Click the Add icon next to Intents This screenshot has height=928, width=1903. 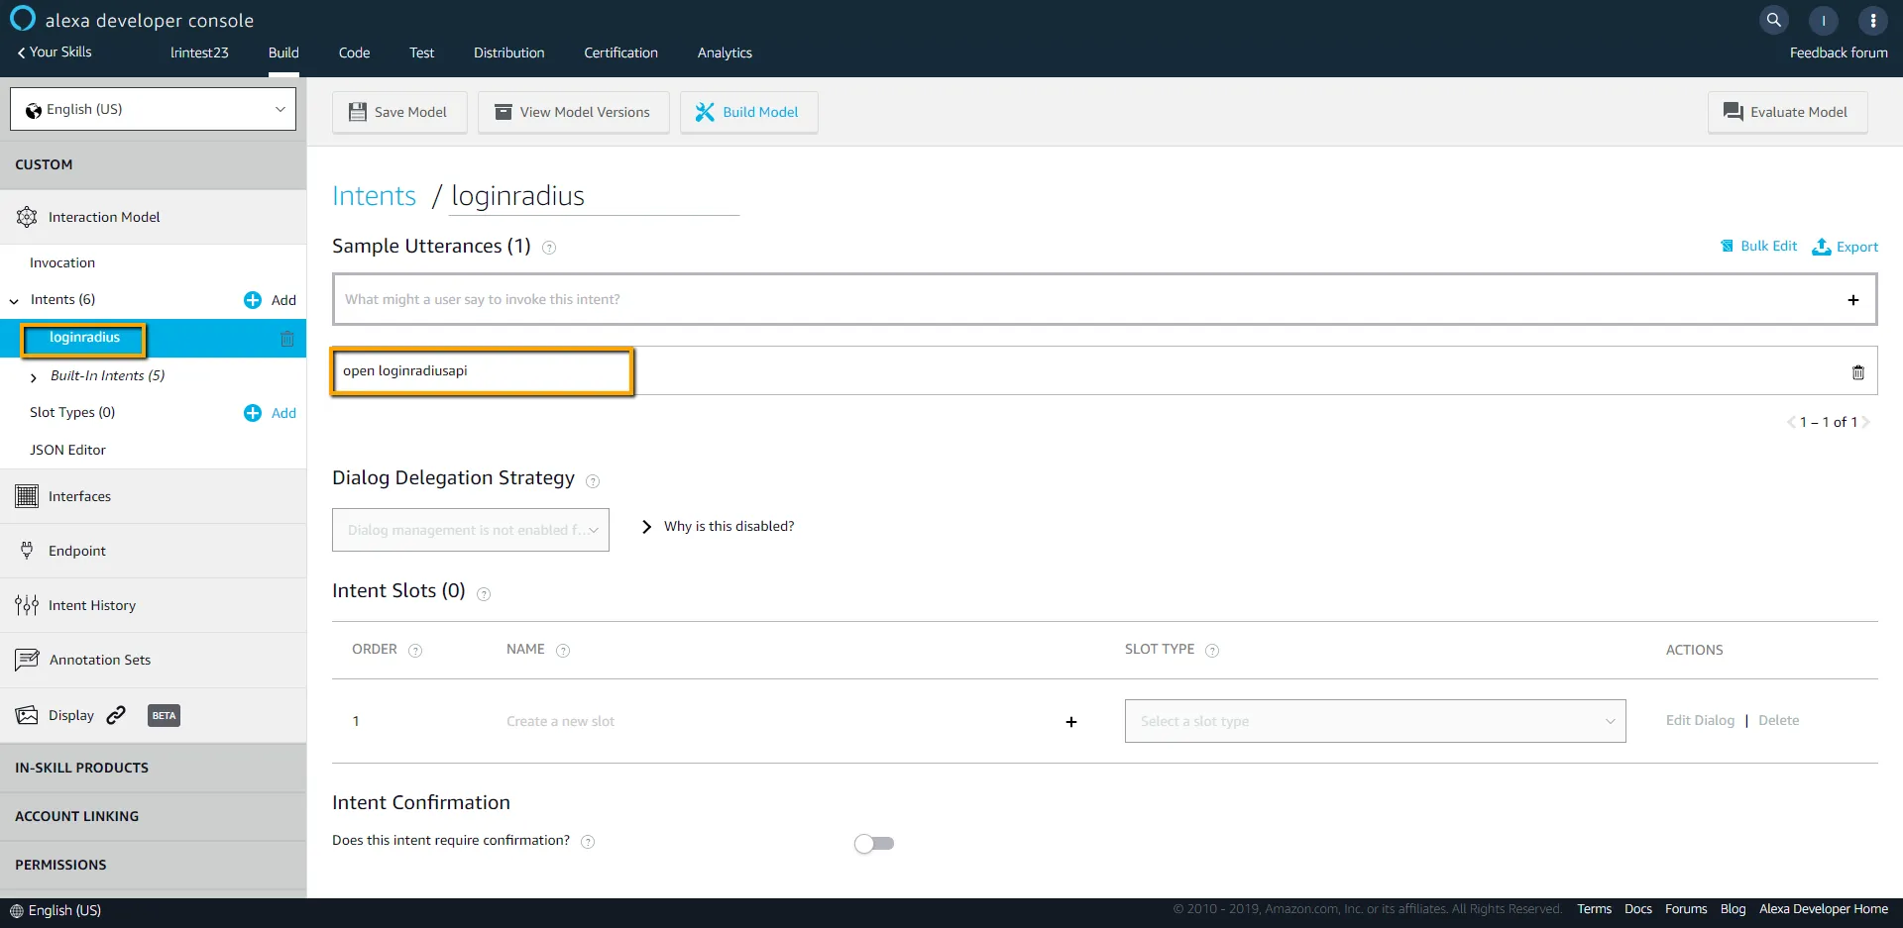253,300
